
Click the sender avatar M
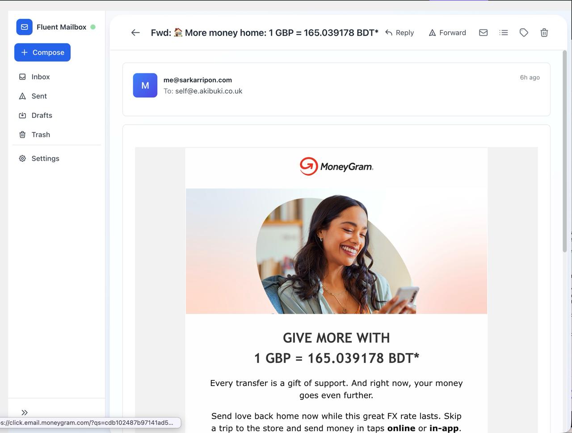[145, 85]
